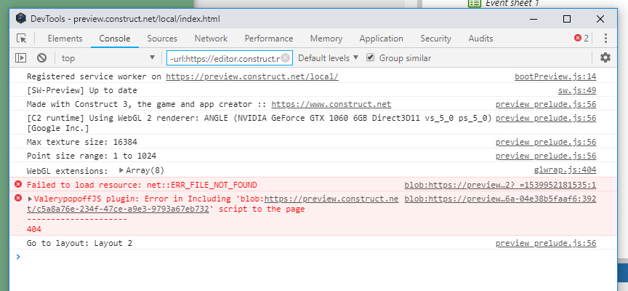Open DevTools three-dot customize menu
This screenshot has height=291, width=628.
[x=605, y=39]
